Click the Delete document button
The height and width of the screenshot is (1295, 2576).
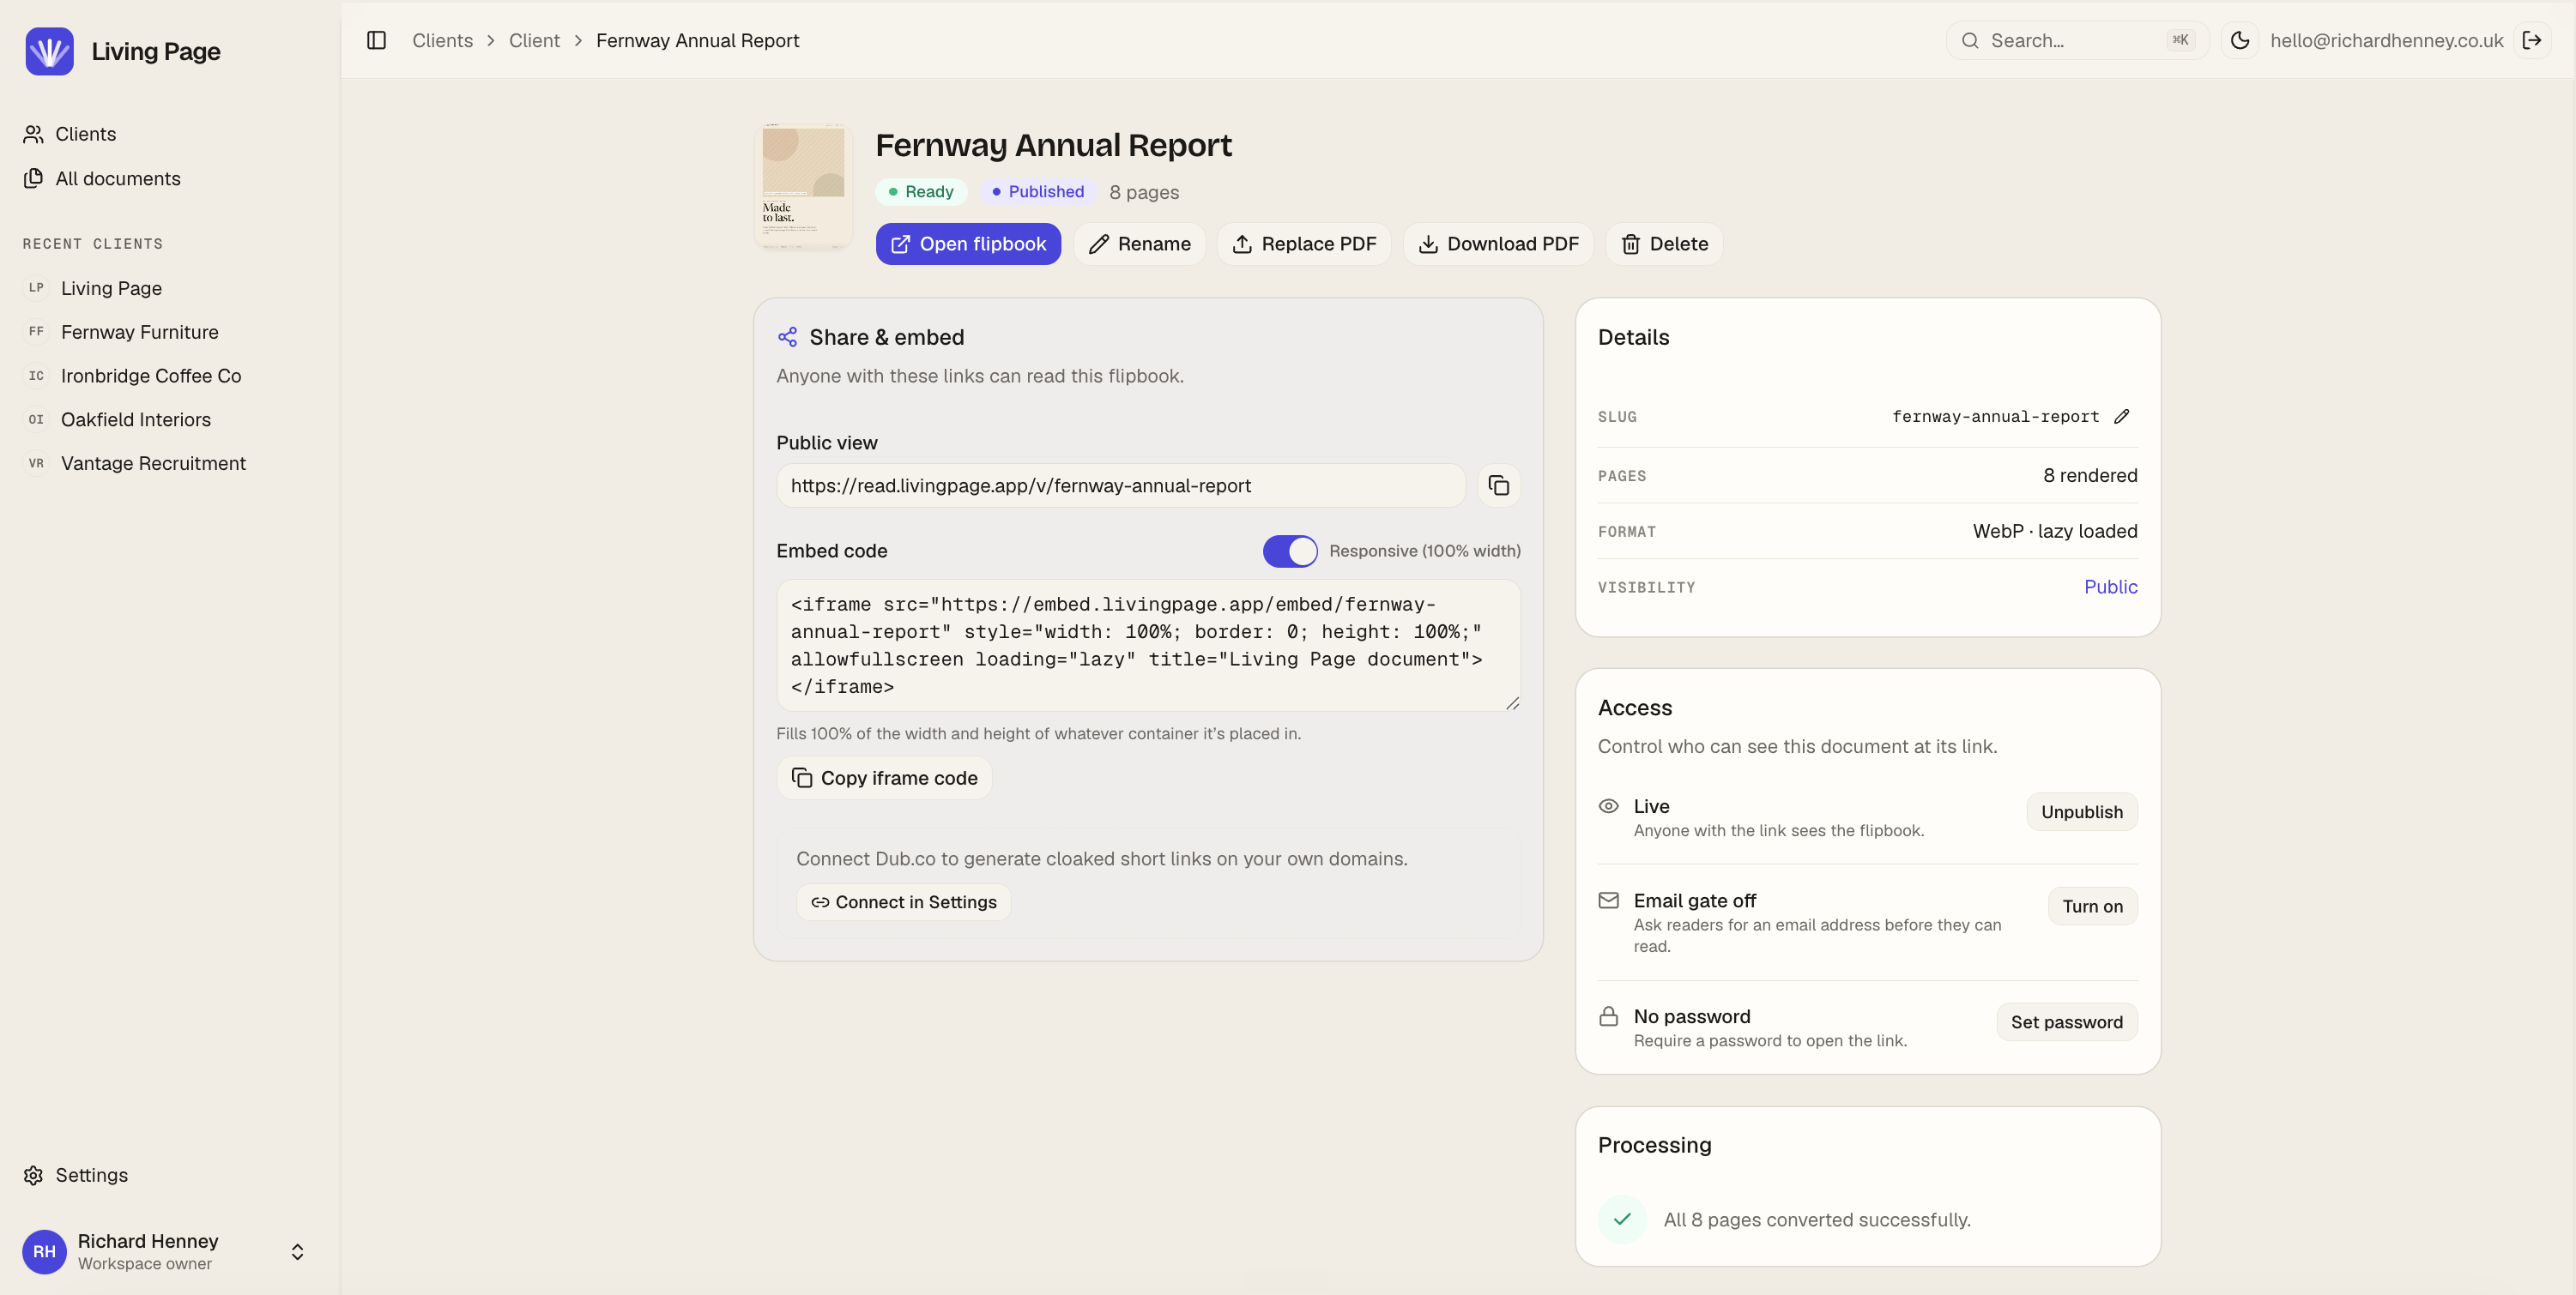[1664, 244]
